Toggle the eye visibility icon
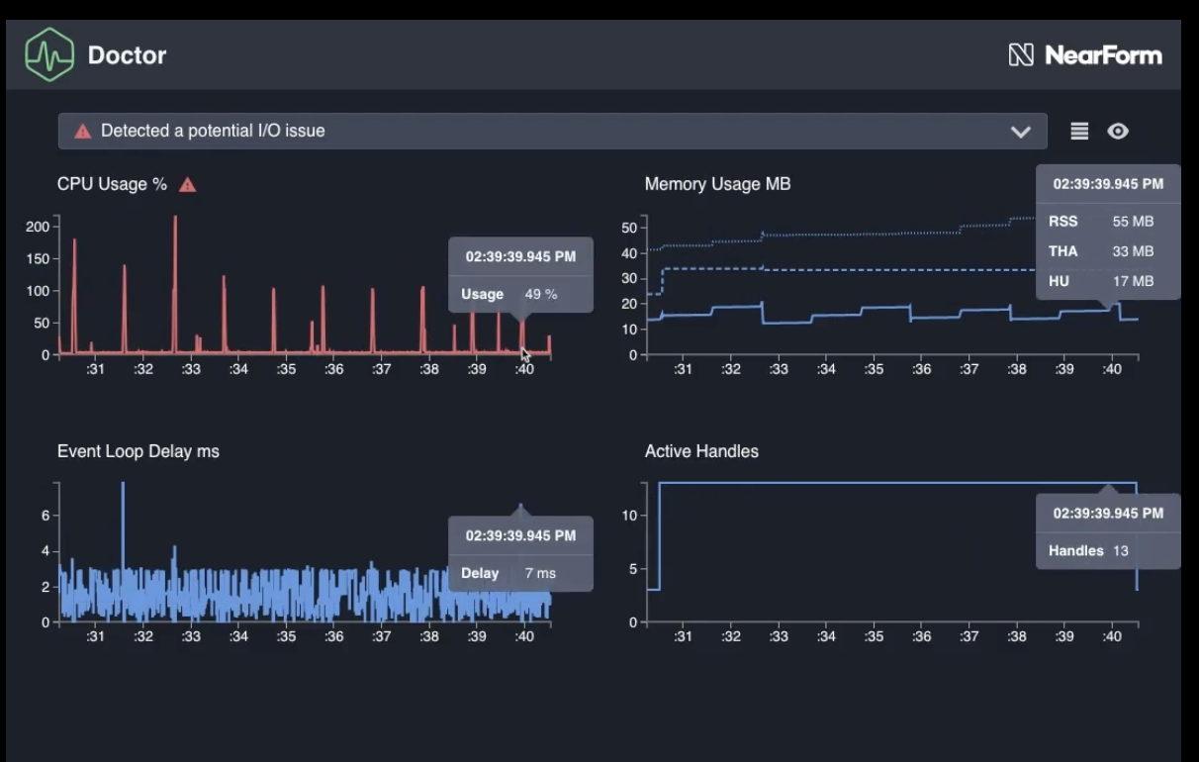 pyautogui.click(x=1118, y=132)
